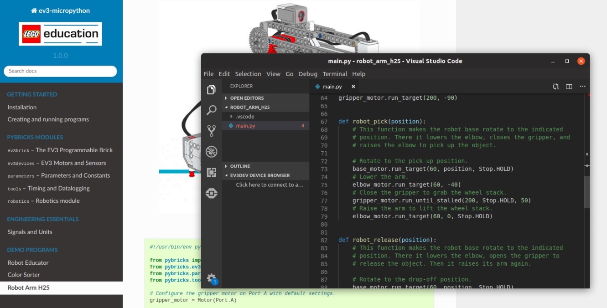Screen dimensions: 607x308
Task: Click the LEGO education logo
Action: click(x=60, y=34)
